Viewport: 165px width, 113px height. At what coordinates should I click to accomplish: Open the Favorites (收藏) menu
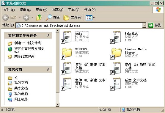58,10
